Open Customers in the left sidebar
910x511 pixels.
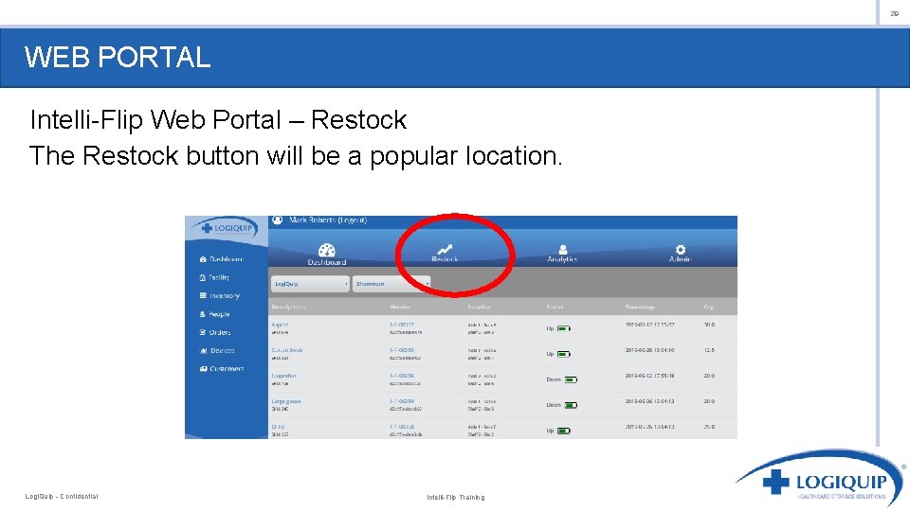[x=222, y=368]
